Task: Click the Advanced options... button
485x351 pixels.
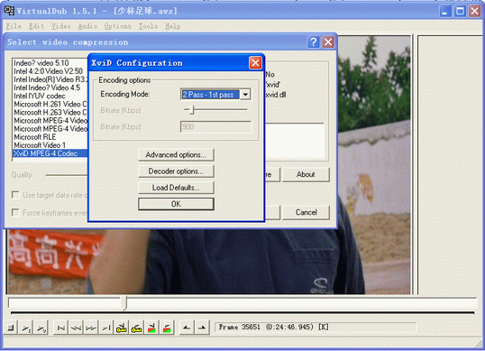Action: point(176,155)
